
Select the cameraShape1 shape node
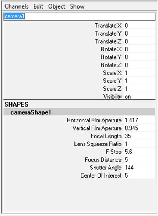click(79, 112)
